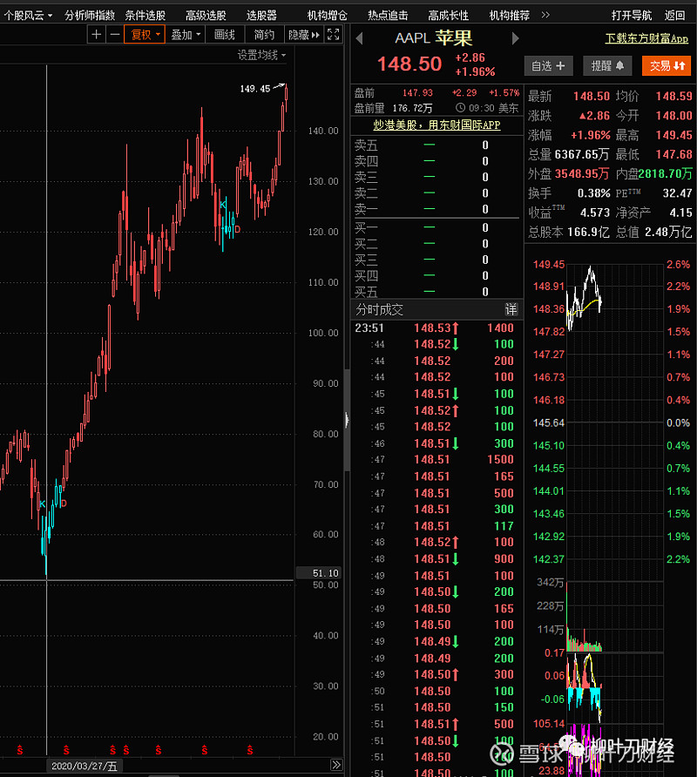Image resolution: width=697 pixels, height=777 pixels.
Task: Zoom out chart with minus icon
Action: click(x=114, y=35)
